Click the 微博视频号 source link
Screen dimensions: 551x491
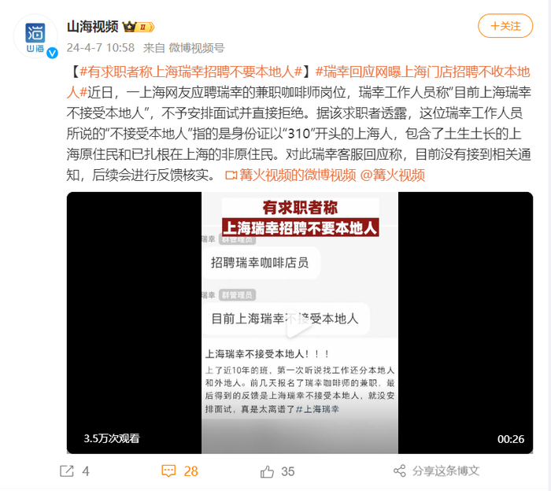[197, 48]
